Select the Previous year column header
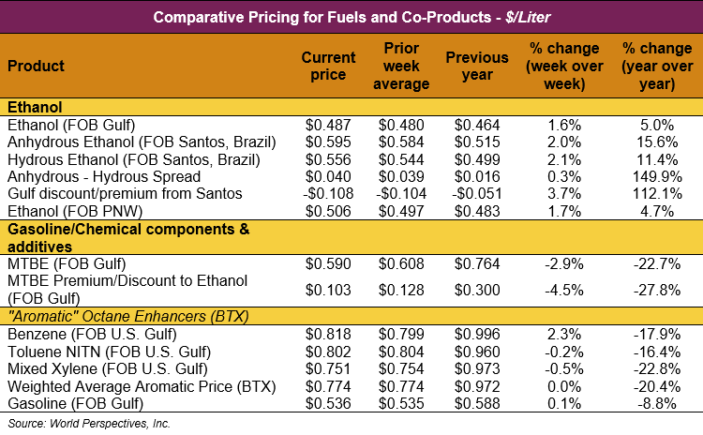The width and height of the screenshot is (703, 435). 476,66
